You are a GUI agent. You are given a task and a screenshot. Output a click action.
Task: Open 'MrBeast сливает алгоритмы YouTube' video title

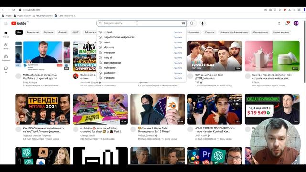[40, 76]
